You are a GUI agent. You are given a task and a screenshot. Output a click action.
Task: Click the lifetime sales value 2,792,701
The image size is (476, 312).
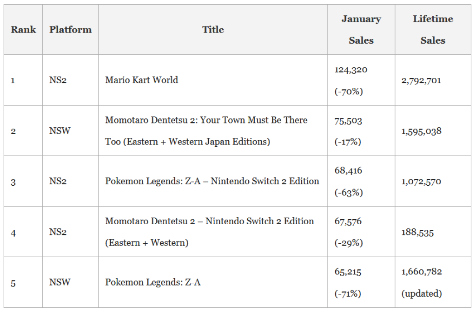[421, 80]
